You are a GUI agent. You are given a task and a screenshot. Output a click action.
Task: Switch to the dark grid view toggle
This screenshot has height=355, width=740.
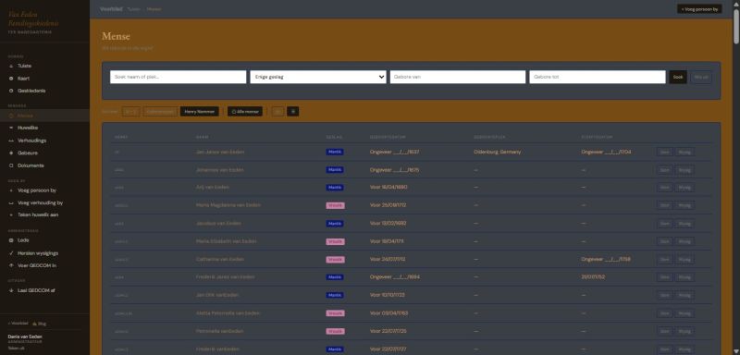[x=292, y=112]
